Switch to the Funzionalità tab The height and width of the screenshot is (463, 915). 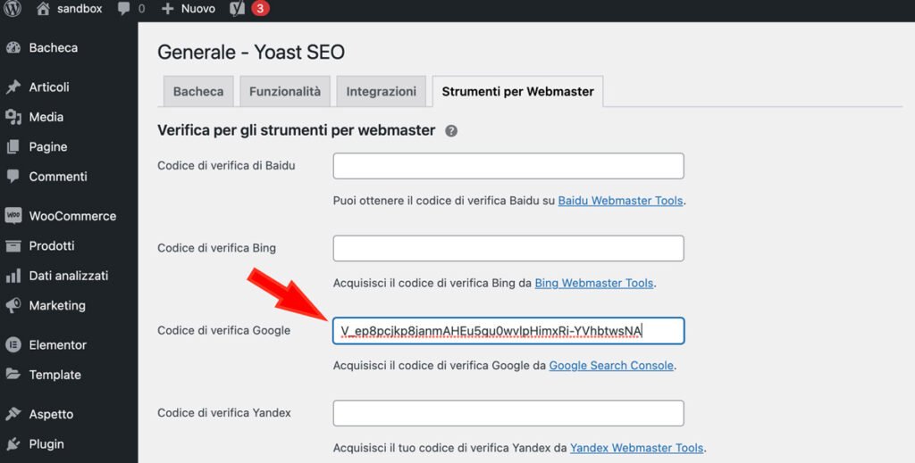pos(285,91)
